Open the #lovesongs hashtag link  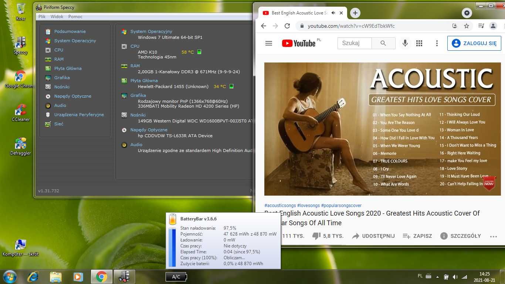point(308,206)
